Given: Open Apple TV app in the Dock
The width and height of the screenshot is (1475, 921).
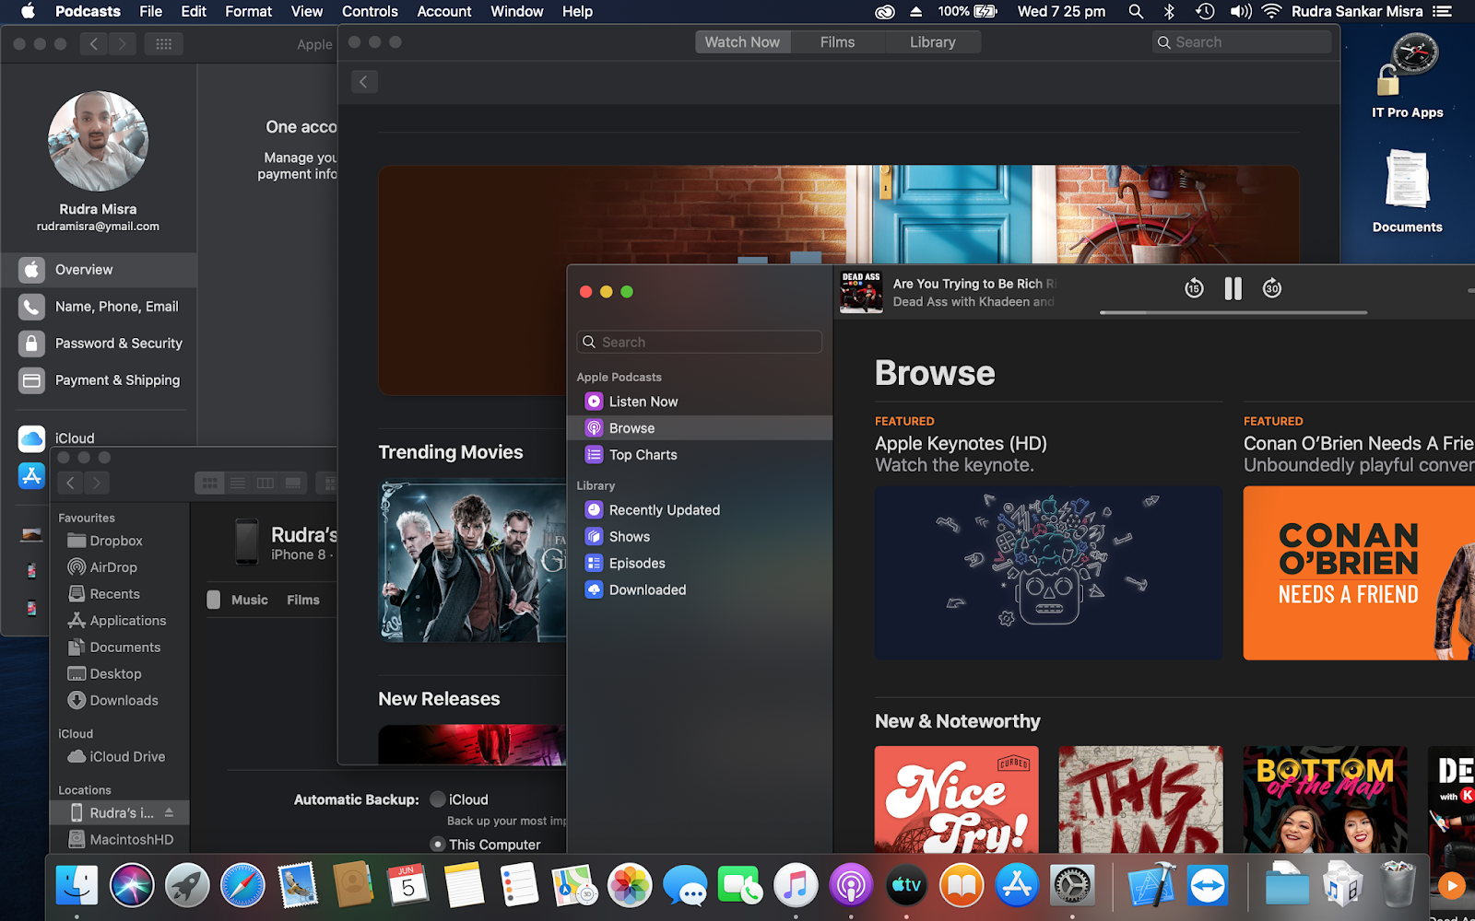Looking at the screenshot, I should click(906, 886).
